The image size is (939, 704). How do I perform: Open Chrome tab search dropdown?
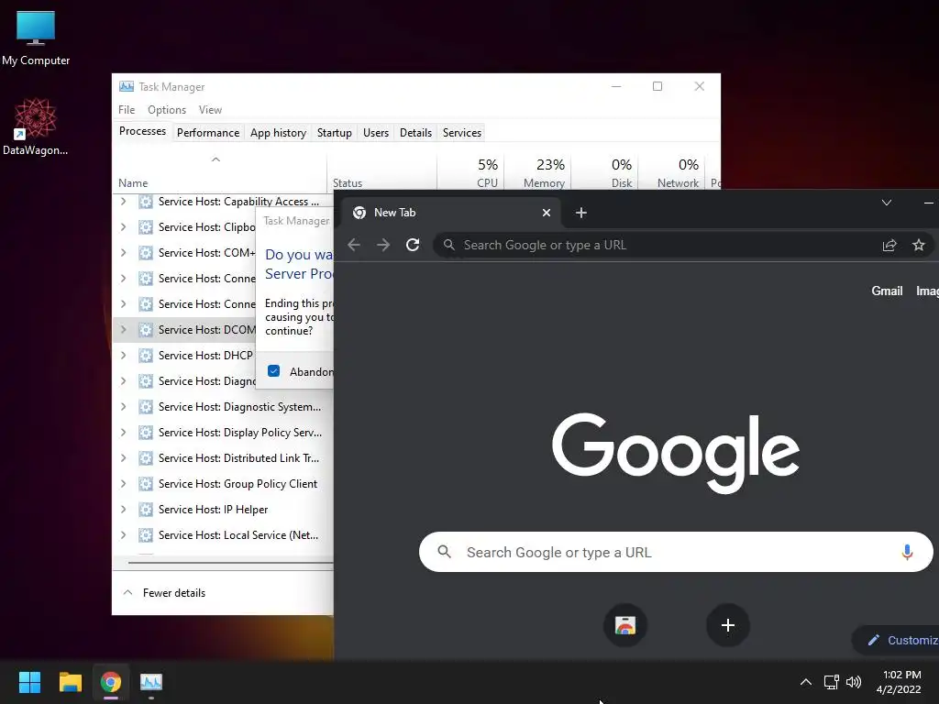pos(887,203)
